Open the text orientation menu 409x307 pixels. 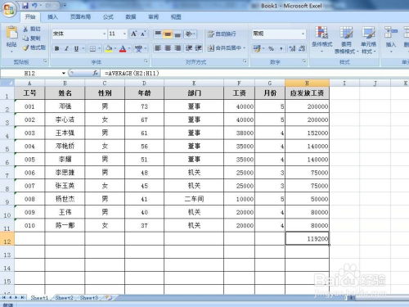pos(190,34)
